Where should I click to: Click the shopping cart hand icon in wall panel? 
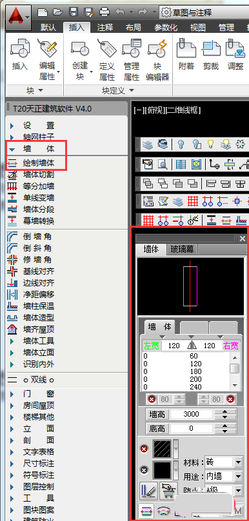168,491
